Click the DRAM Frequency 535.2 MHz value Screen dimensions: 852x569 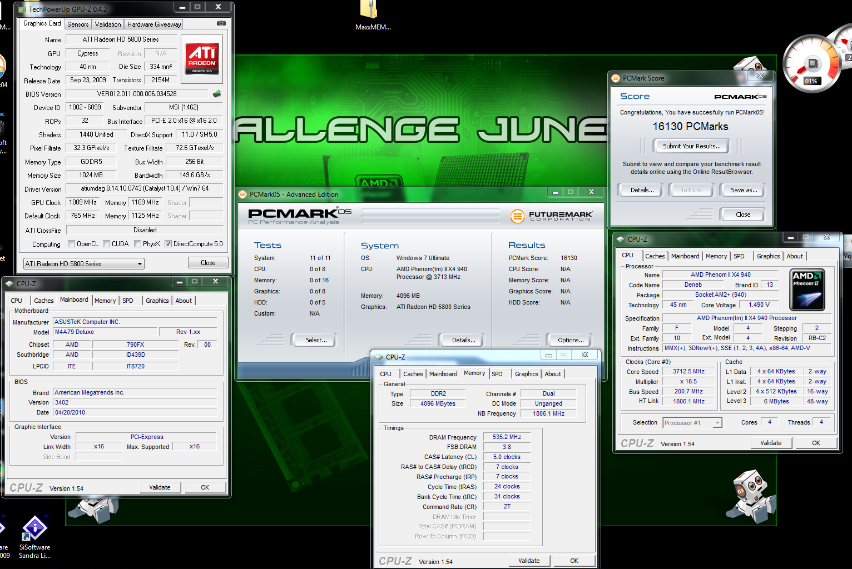point(507,437)
